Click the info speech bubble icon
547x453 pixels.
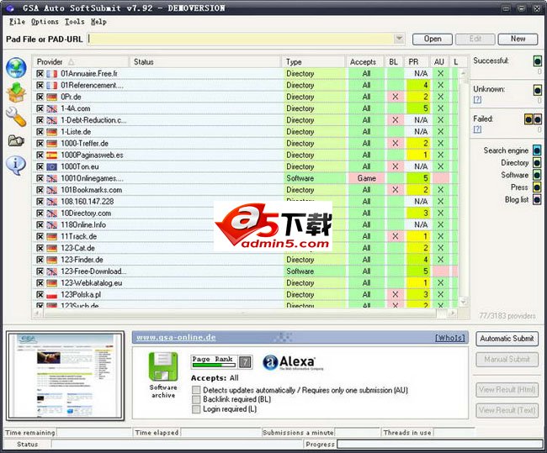[x=16, y=166]
